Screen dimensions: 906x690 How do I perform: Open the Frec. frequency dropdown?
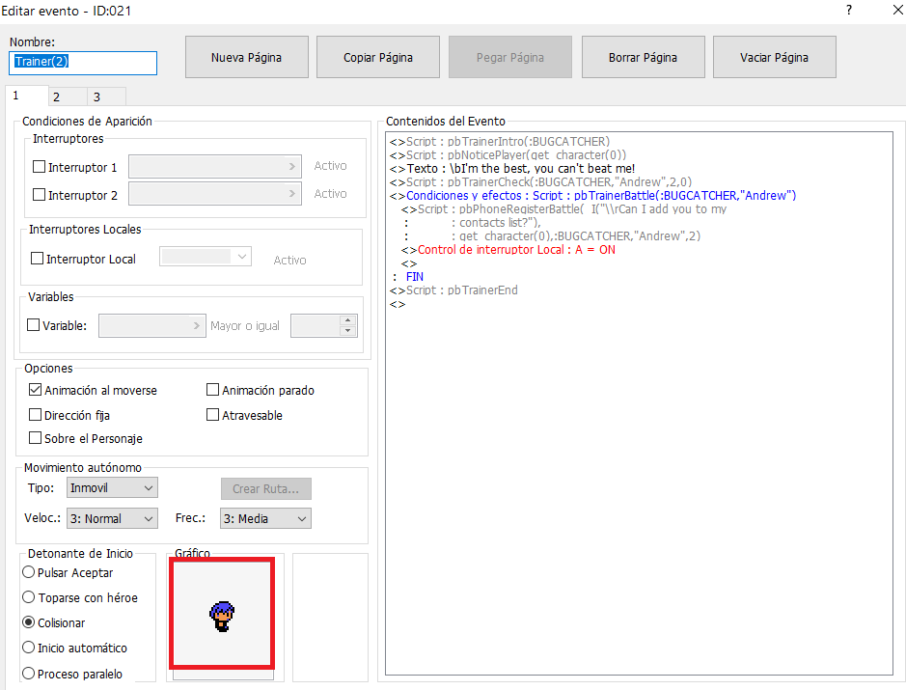[x=265, y=518]
